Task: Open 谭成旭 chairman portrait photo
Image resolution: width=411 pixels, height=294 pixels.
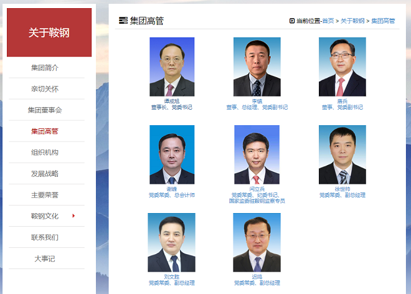Action: coord(172,67)
